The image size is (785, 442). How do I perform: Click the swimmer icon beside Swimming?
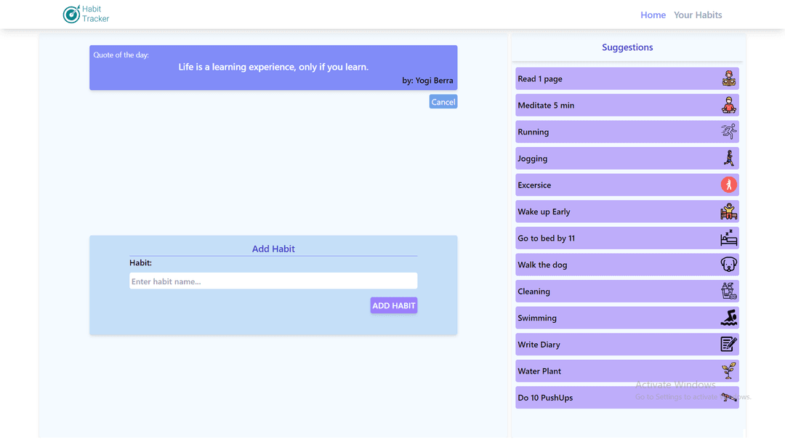728,318
